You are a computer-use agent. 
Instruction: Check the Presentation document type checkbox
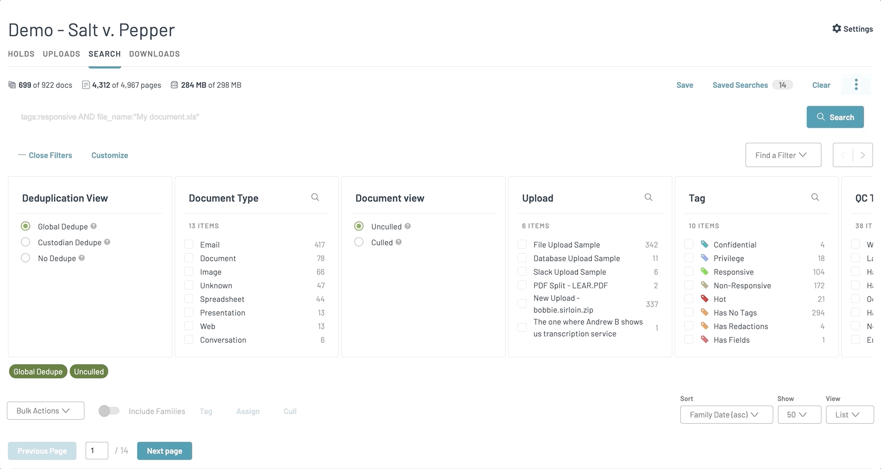coord(189,312)
